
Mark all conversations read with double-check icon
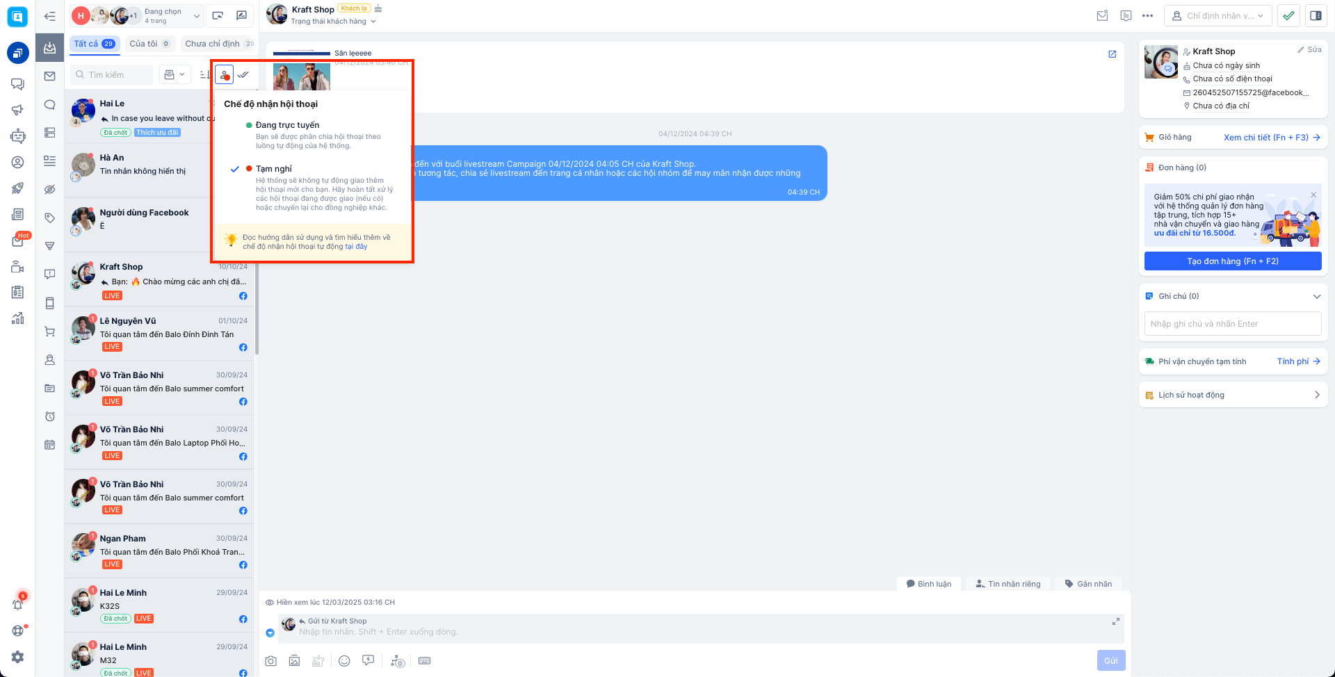click(243, 74)
